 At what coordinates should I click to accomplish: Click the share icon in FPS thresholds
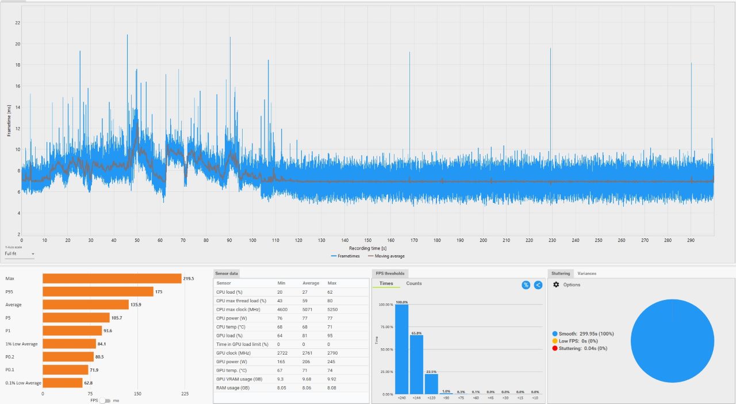(538, 285)
